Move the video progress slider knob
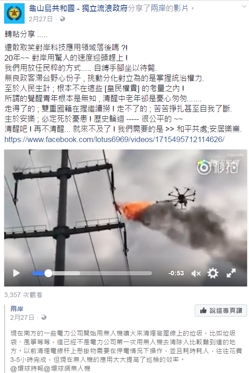The image size is (249, 373). click(48, 274)
